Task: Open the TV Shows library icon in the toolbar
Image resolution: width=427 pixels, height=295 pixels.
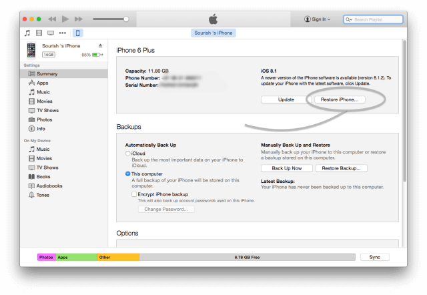Action: tap(51, 33)
